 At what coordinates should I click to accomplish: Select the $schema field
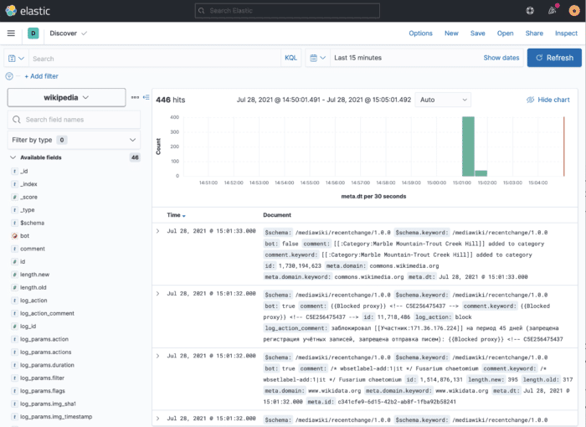coord(32,224)
